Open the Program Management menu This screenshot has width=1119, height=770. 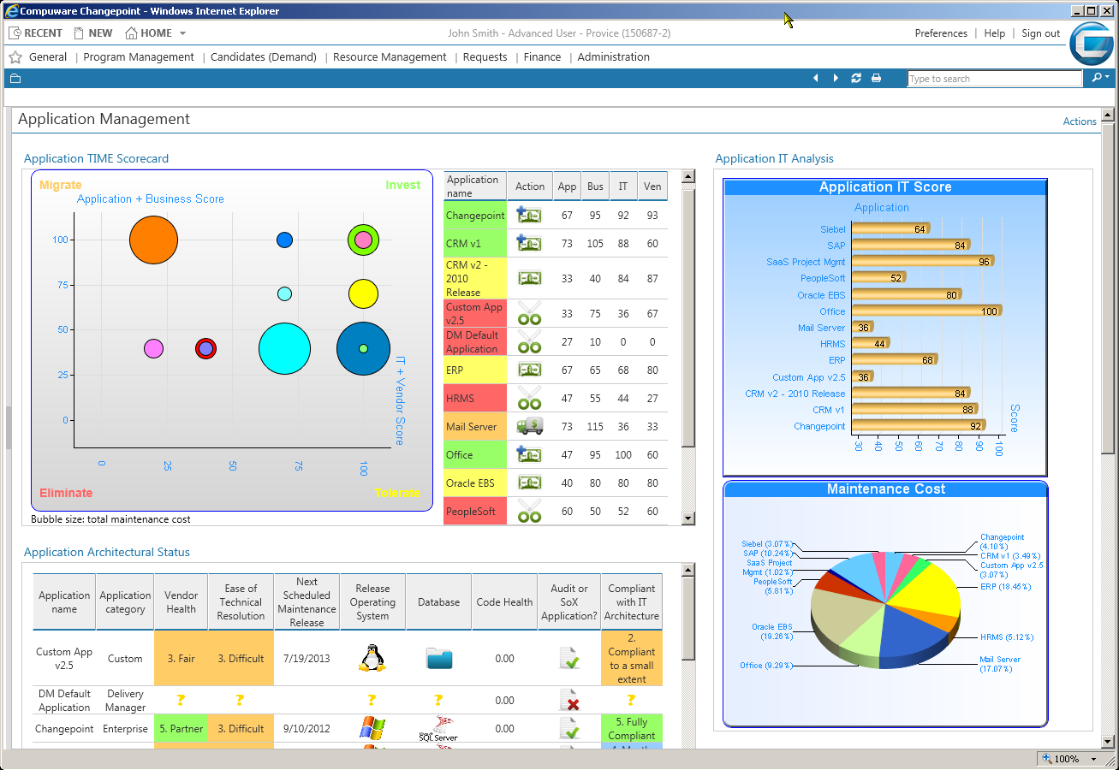pos(139,57)
